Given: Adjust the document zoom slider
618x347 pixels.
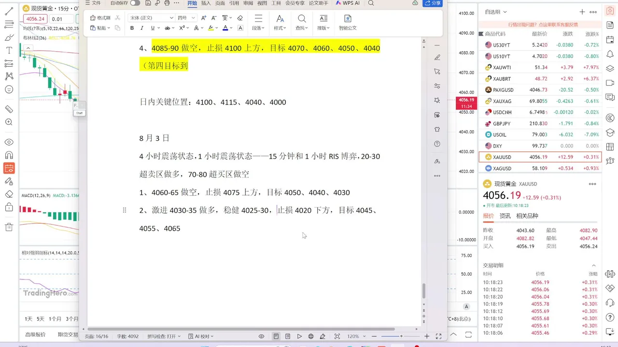Looking at the screenshot, I should (x=401, y=336).
